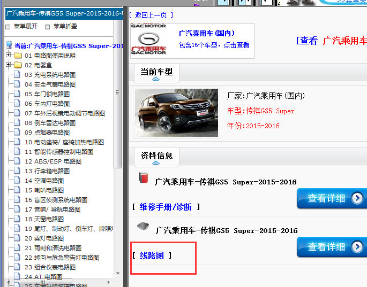Open 04 安全气囊电路图 document

click(x=50, y=84)
